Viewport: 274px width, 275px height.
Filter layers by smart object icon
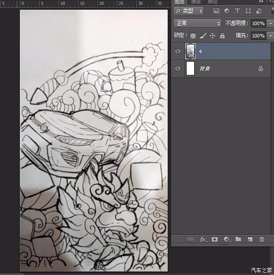point(259,11)
